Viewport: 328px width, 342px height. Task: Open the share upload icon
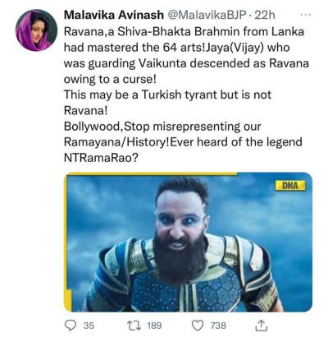coord(261,325)
